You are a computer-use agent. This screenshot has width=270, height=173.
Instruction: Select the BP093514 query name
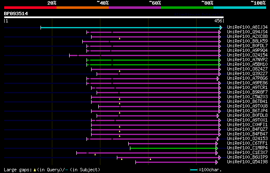pos(16,14)
